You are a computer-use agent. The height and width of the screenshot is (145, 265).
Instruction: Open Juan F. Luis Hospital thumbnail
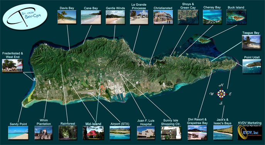click(146, 133)
